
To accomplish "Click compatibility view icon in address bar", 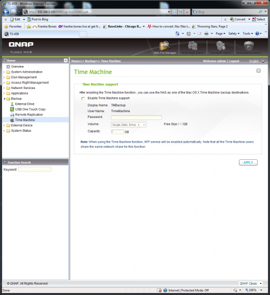I will tap(175, 12).
